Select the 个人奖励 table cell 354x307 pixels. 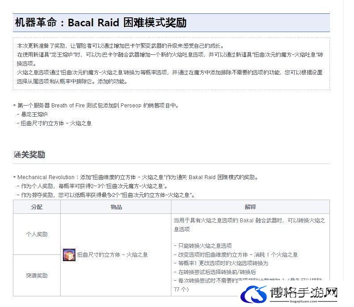[37, 234]
